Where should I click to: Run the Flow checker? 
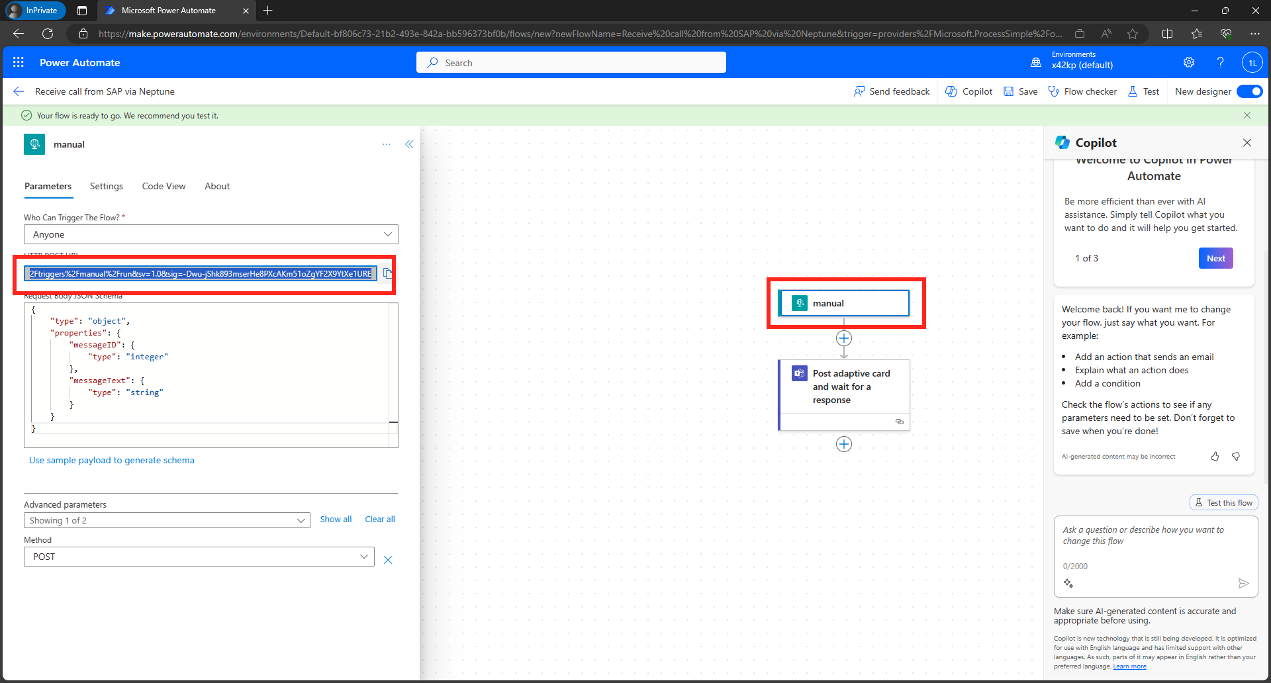1082,91
